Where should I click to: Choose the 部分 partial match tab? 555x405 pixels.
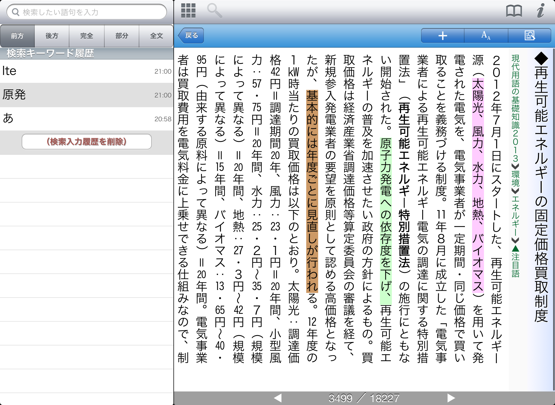pos(122,36)
